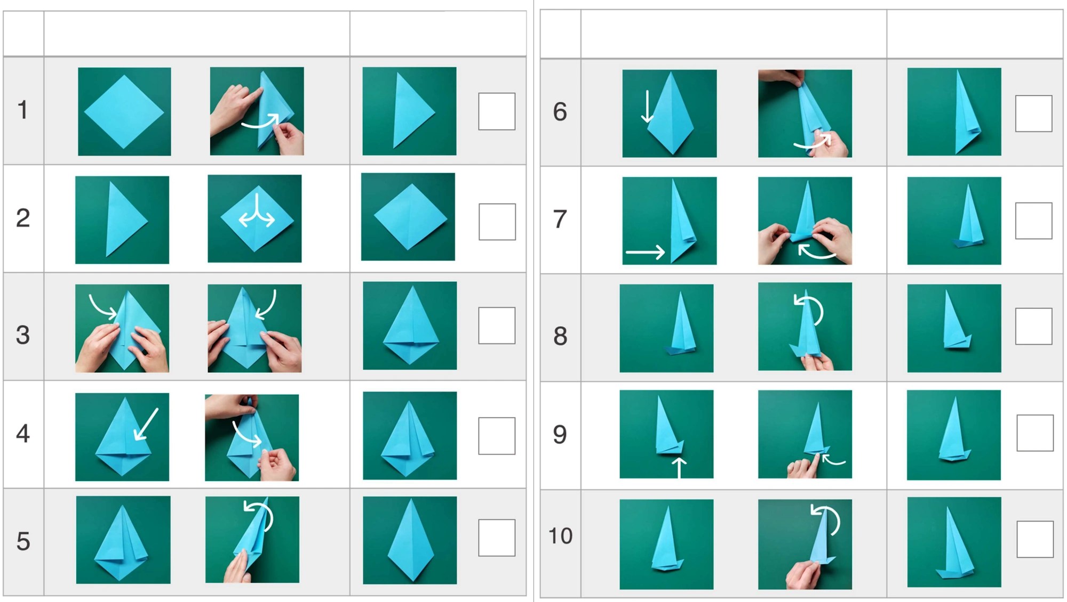Check the box beside step 9
This screenshot has height=602, width=1067.
click(x=1035, y=433)
